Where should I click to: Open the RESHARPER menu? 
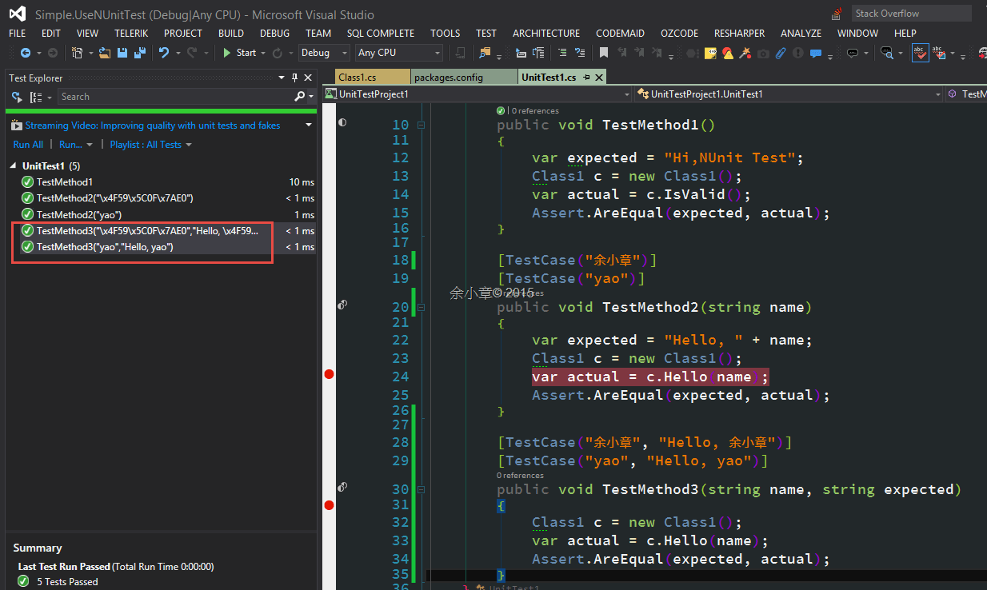click(740, 34)
